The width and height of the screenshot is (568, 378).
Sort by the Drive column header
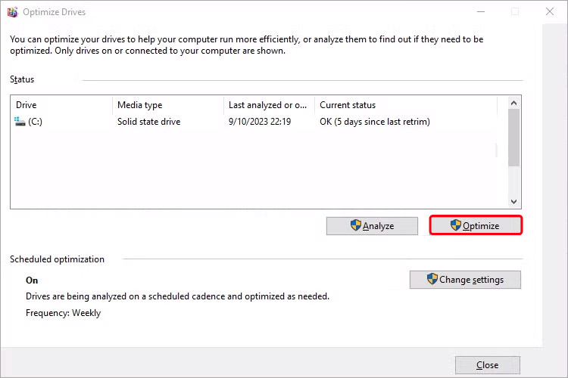[62, 105]
